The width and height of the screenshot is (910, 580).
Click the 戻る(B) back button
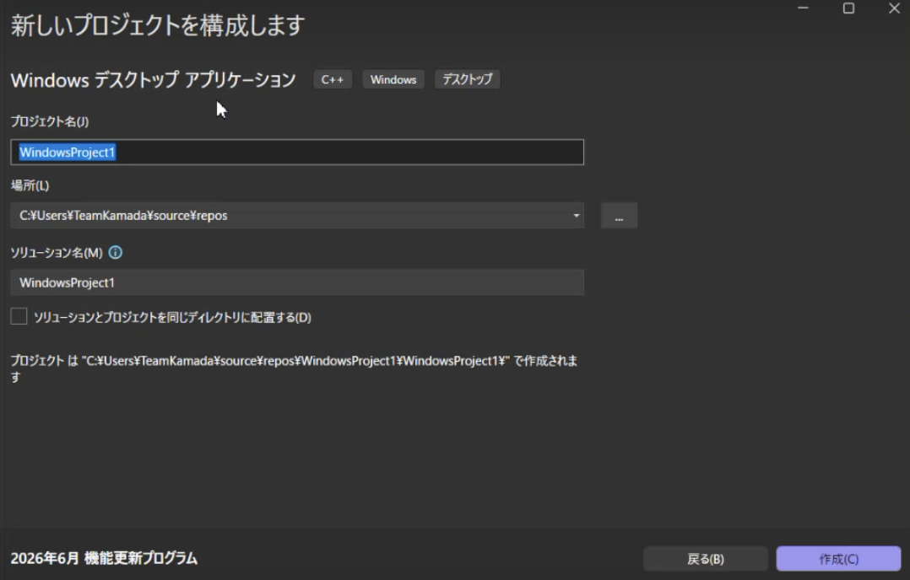tap(705, 559)
